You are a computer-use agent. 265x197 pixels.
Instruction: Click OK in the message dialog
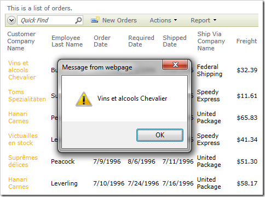[x=160, y=135]
